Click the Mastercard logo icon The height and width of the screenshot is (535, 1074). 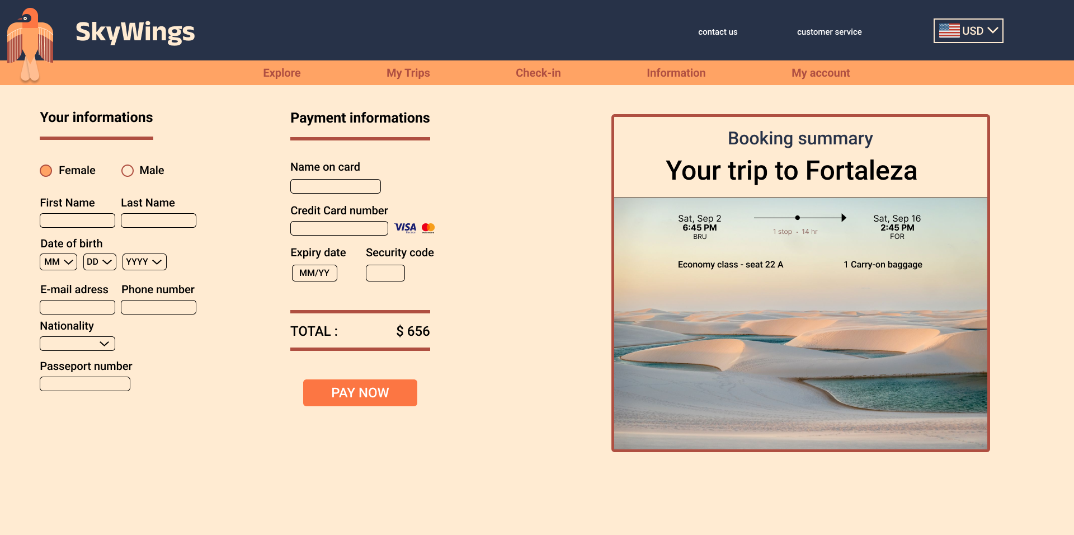[x=428, y=228]
